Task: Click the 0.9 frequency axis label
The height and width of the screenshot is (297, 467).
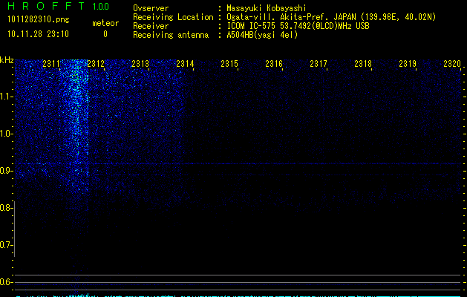Action: click(x=6, y=171)
